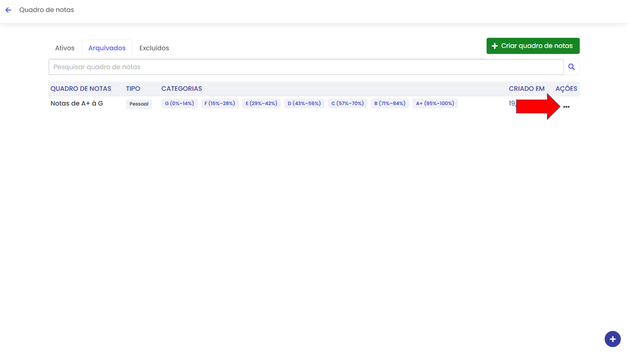Open actions menu for Notas de A+ à G
The height and width of the screenshot is (354, 630).
(566, 107)
